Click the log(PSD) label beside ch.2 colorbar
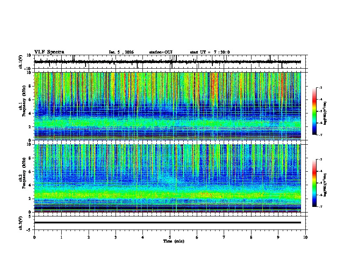Screen dimensions: 344x266 (325, 185)
